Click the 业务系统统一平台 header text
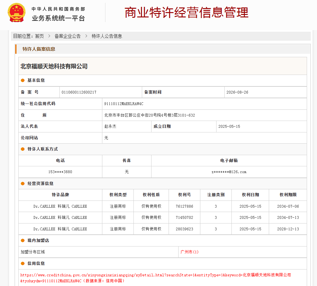This screenshot has height=286, width=317. tap(58, 18)
